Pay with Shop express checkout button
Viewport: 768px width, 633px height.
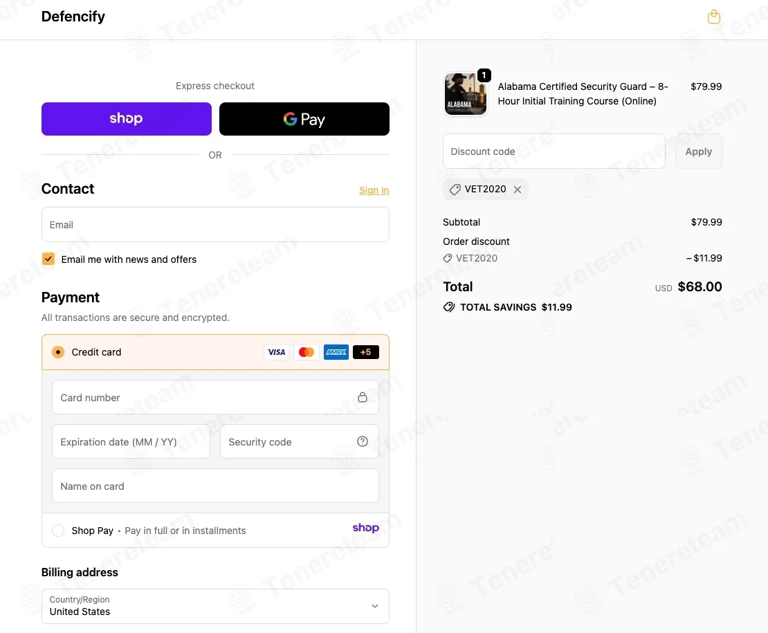(x=127, y=119)
